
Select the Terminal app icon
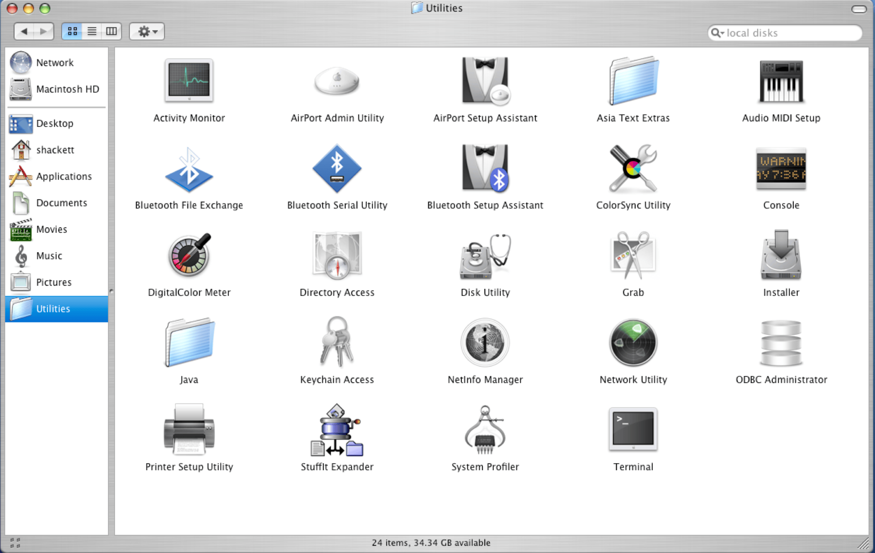tap(633, 429)
